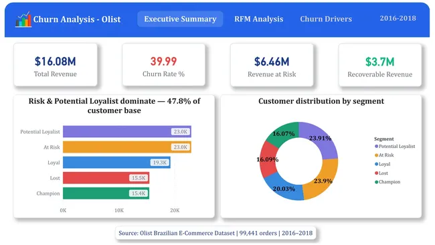435x245 pixels.
Task: Click the 15.5K data label
Action: 139,178
